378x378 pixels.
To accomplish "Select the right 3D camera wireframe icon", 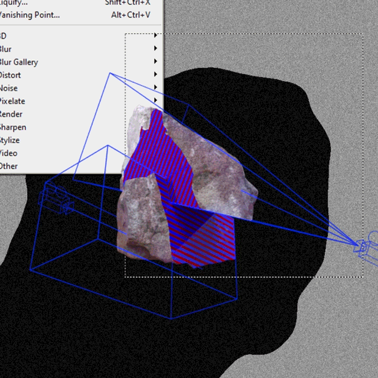I will click(366, 249).
